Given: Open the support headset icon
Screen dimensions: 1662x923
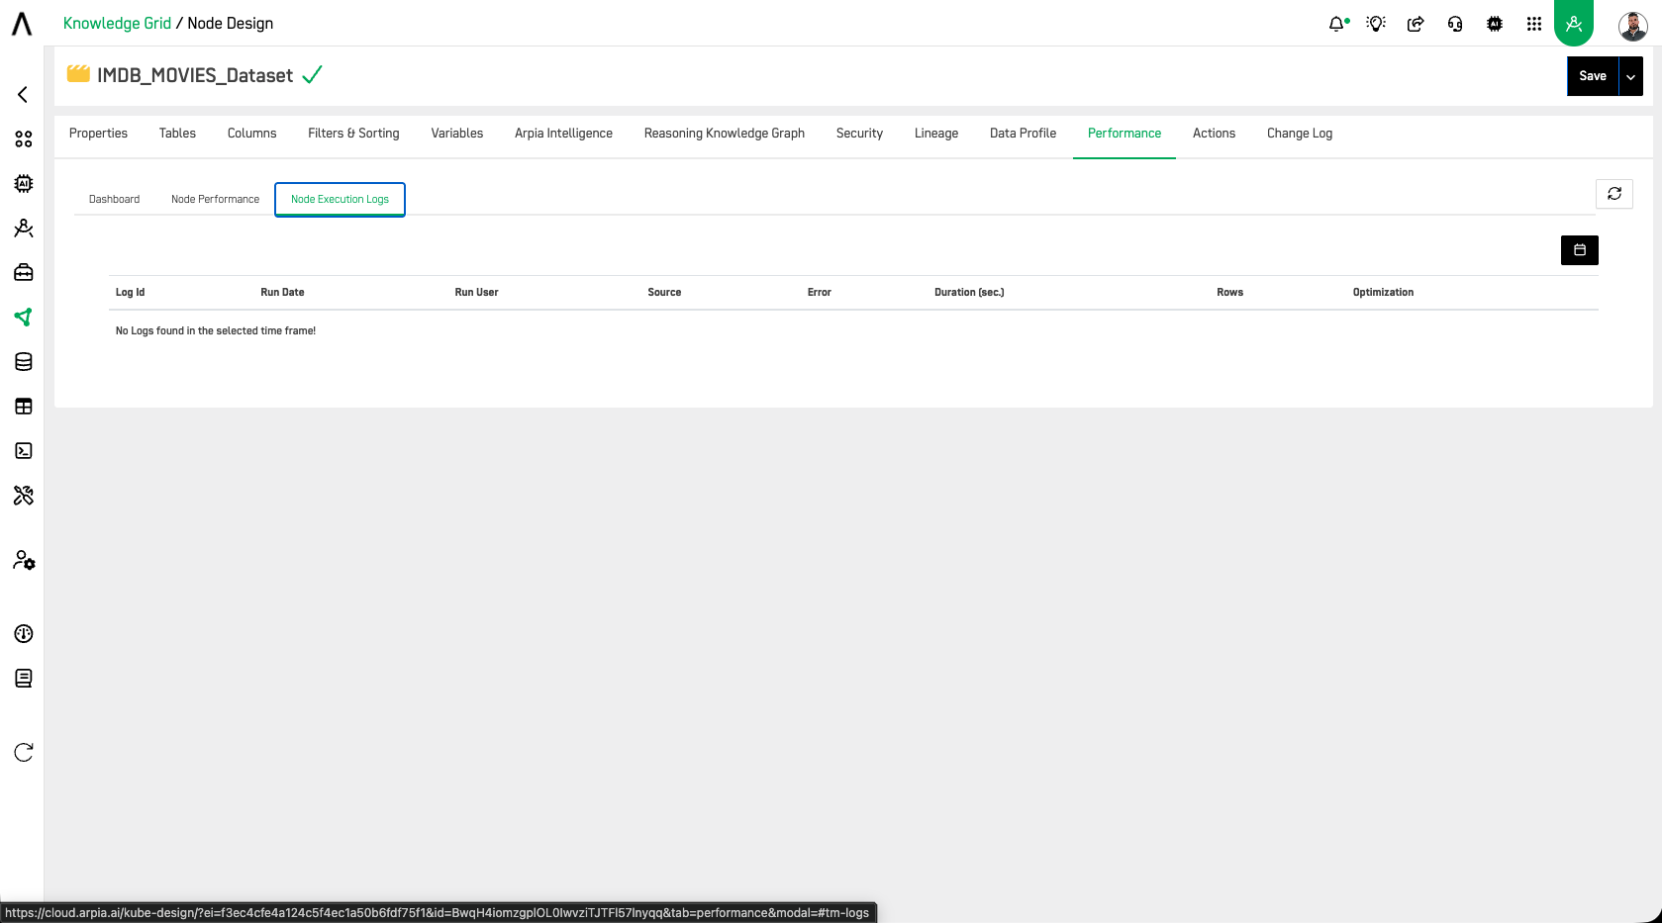Looking at the screenshot, I should coord(1455,24).
